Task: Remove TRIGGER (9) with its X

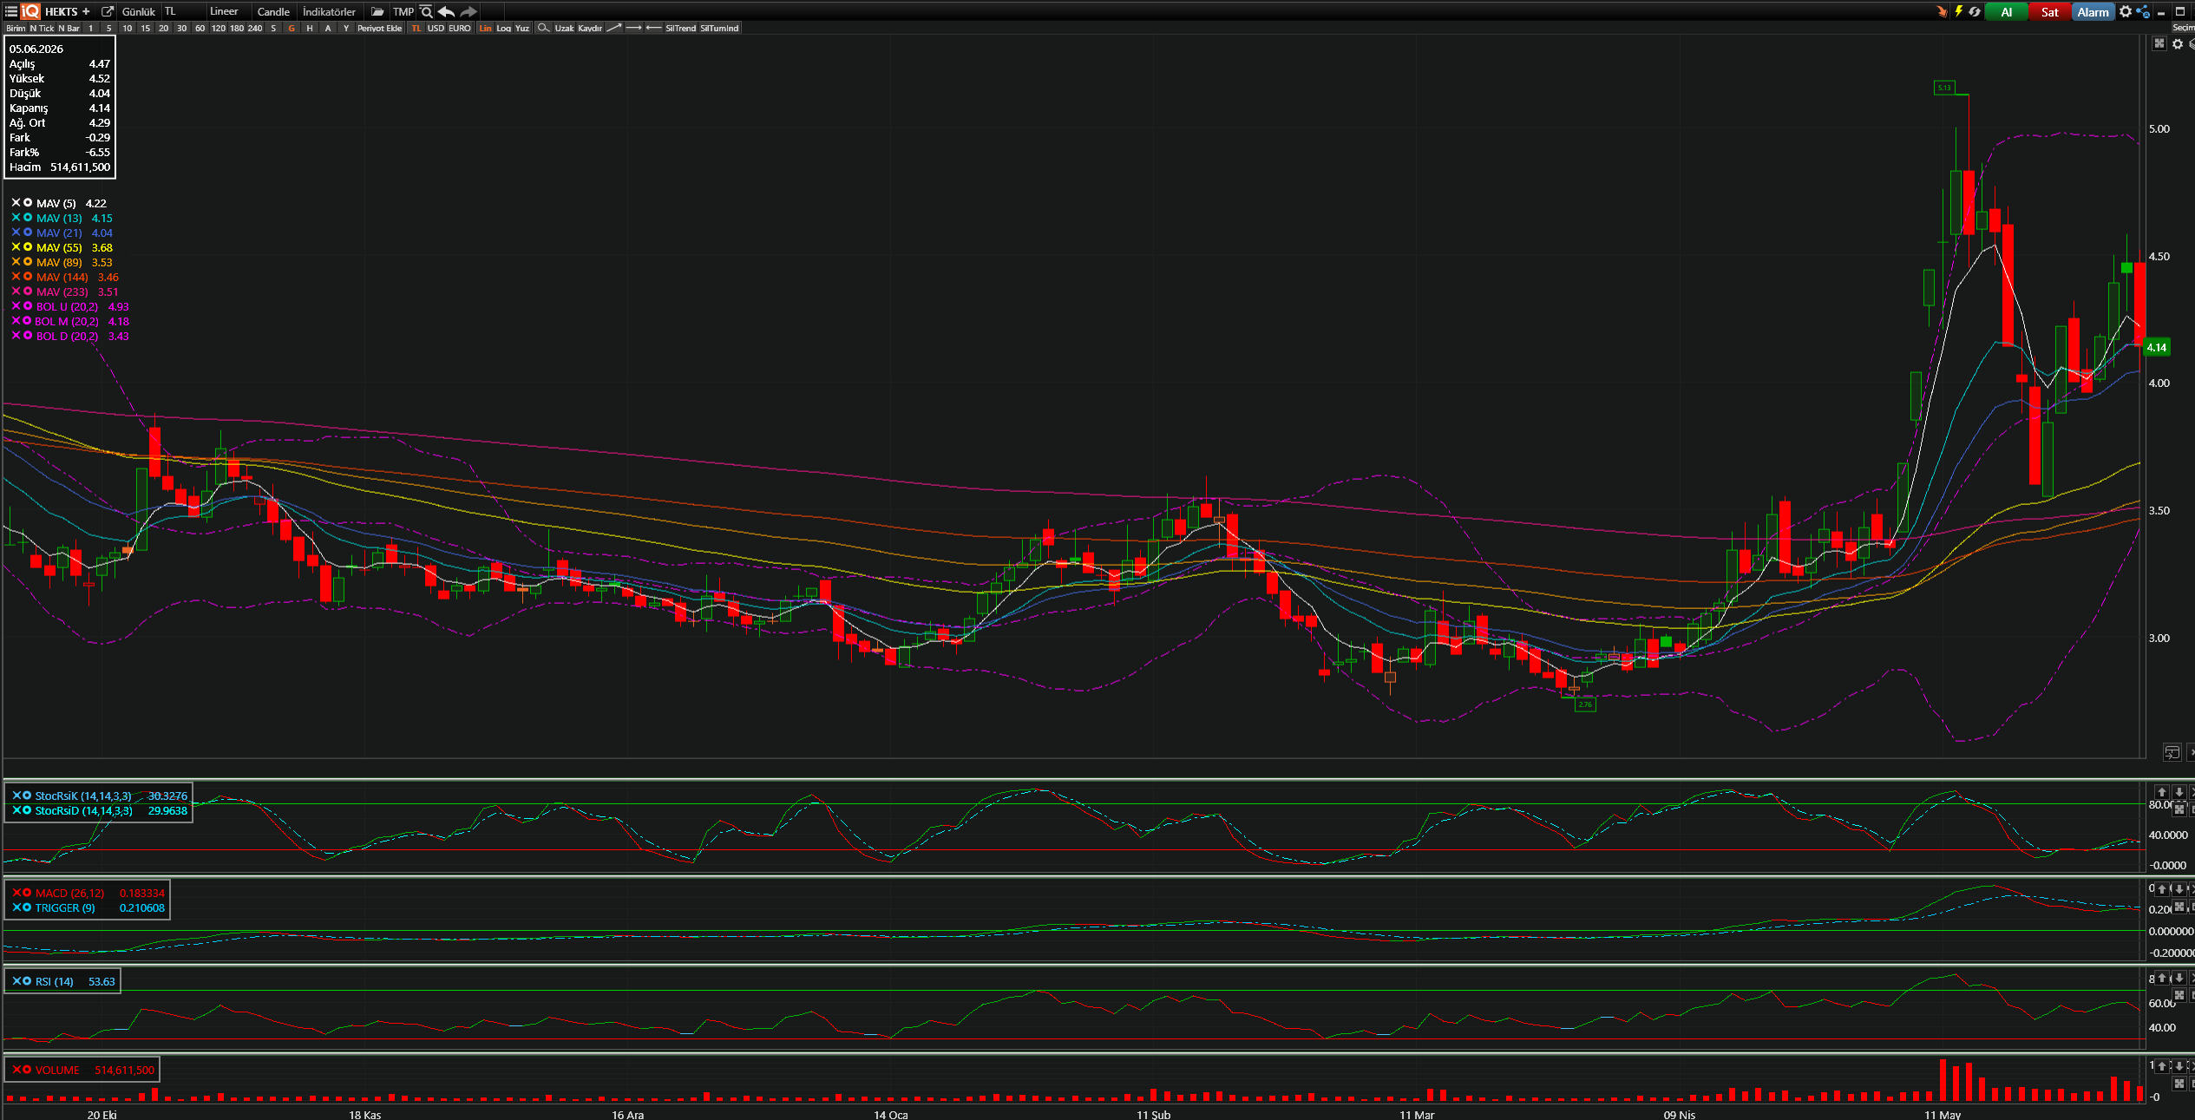Action: coord(16,907)
